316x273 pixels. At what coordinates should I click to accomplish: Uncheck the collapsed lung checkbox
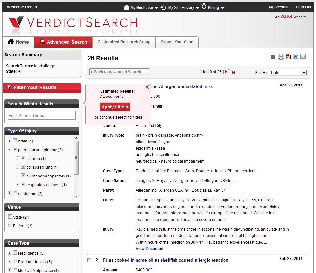tap(23, 167)
